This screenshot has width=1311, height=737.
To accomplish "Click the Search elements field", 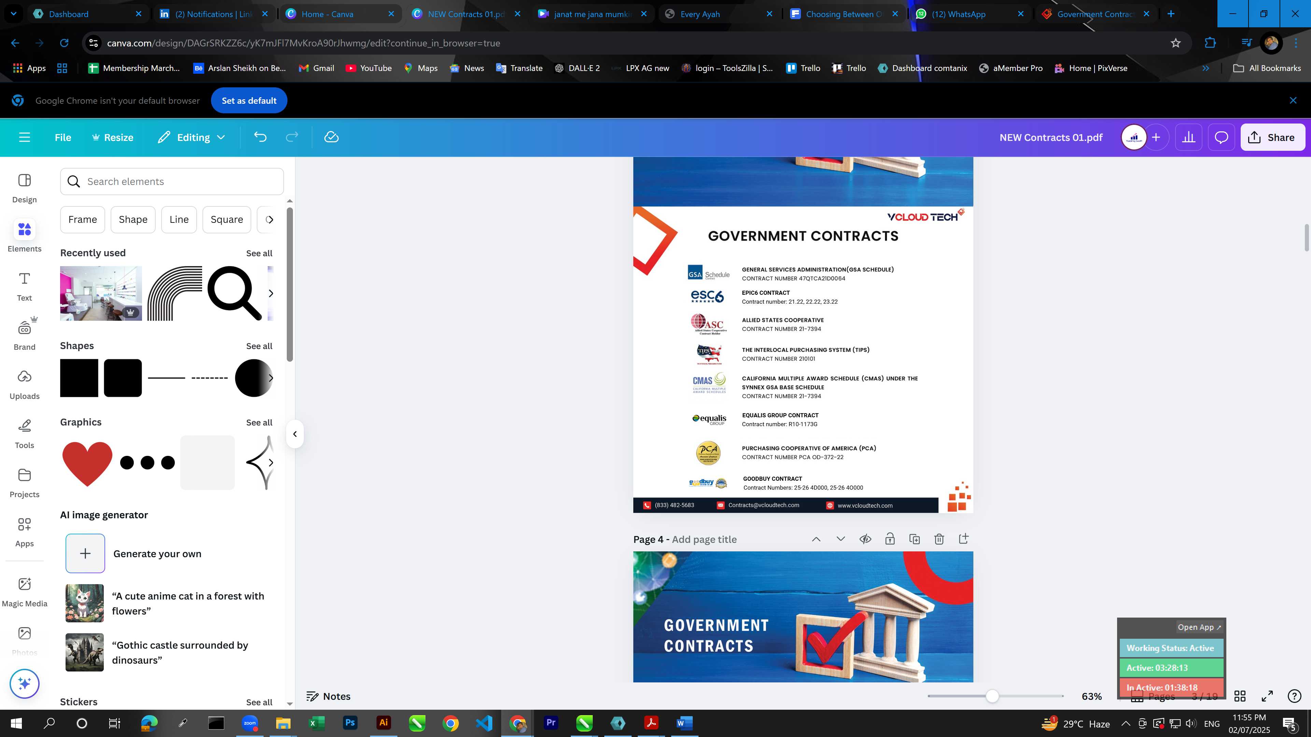I will click(x=172, y=182).
